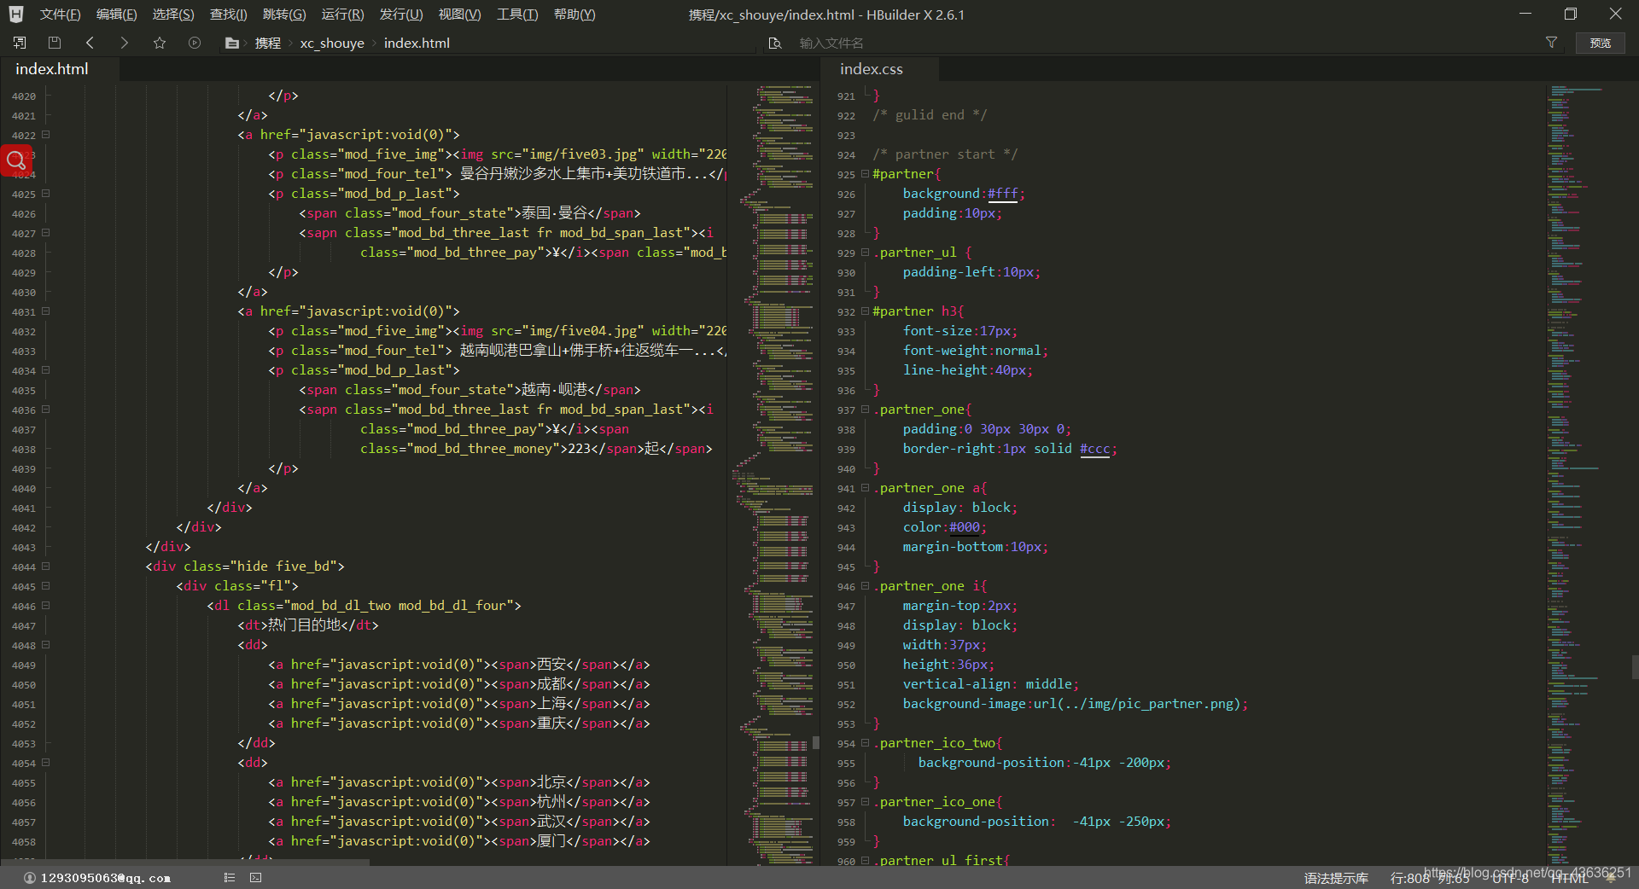Open the 发行(U) menu
This screenshot has width=1639, height=889.
[x=401, y=15]
